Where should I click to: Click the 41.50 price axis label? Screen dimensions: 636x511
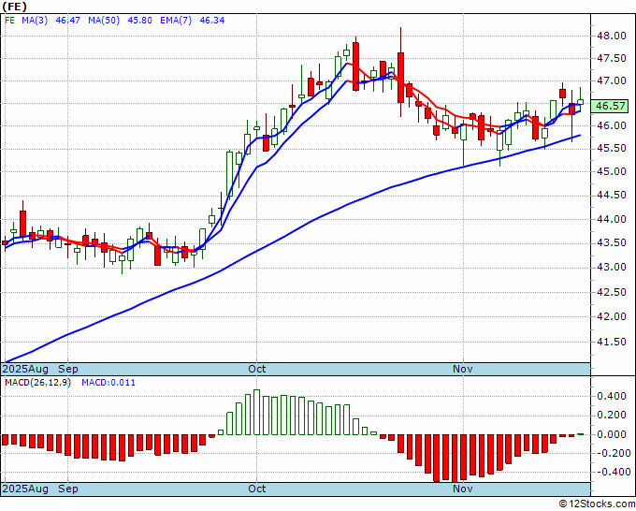[x=612, y=342]
